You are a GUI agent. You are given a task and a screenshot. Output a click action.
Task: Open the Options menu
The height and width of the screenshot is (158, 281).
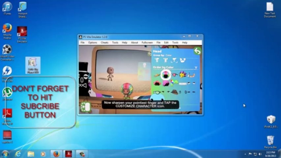[x=93, y=42]
